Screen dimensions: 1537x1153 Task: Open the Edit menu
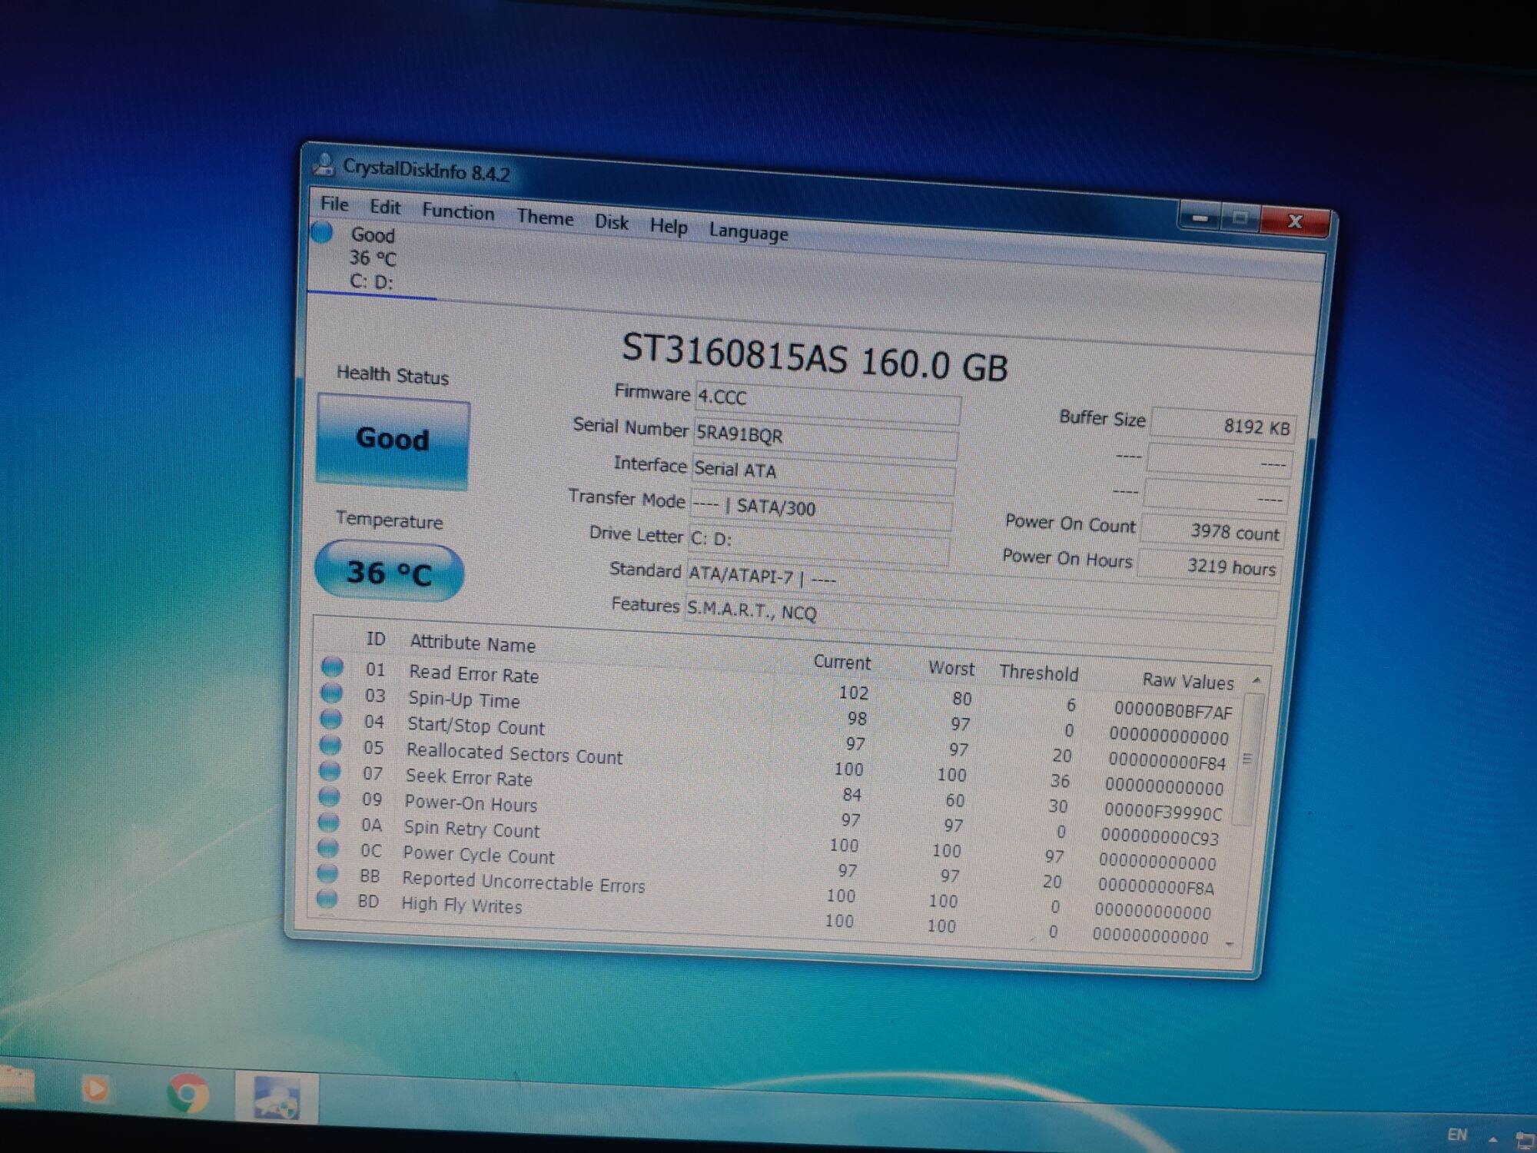click(x=385, y=207)
